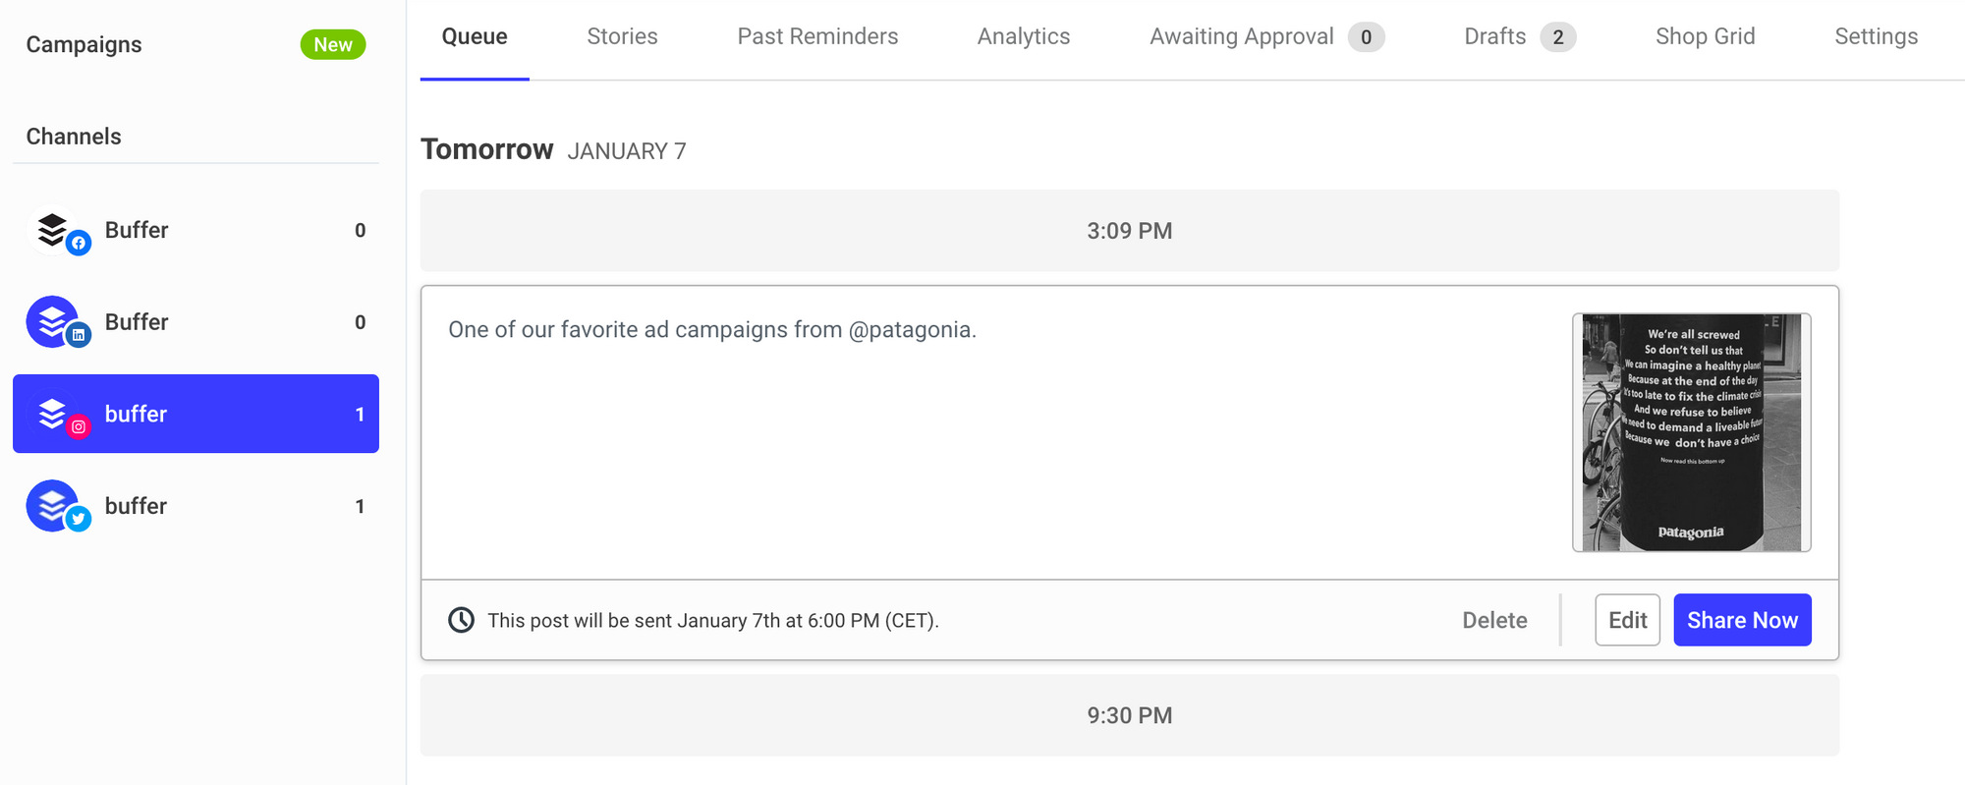This screenshot has width=1965, height=785.
Task: Open the Analytics tab
Action: tap(1023, 37)
